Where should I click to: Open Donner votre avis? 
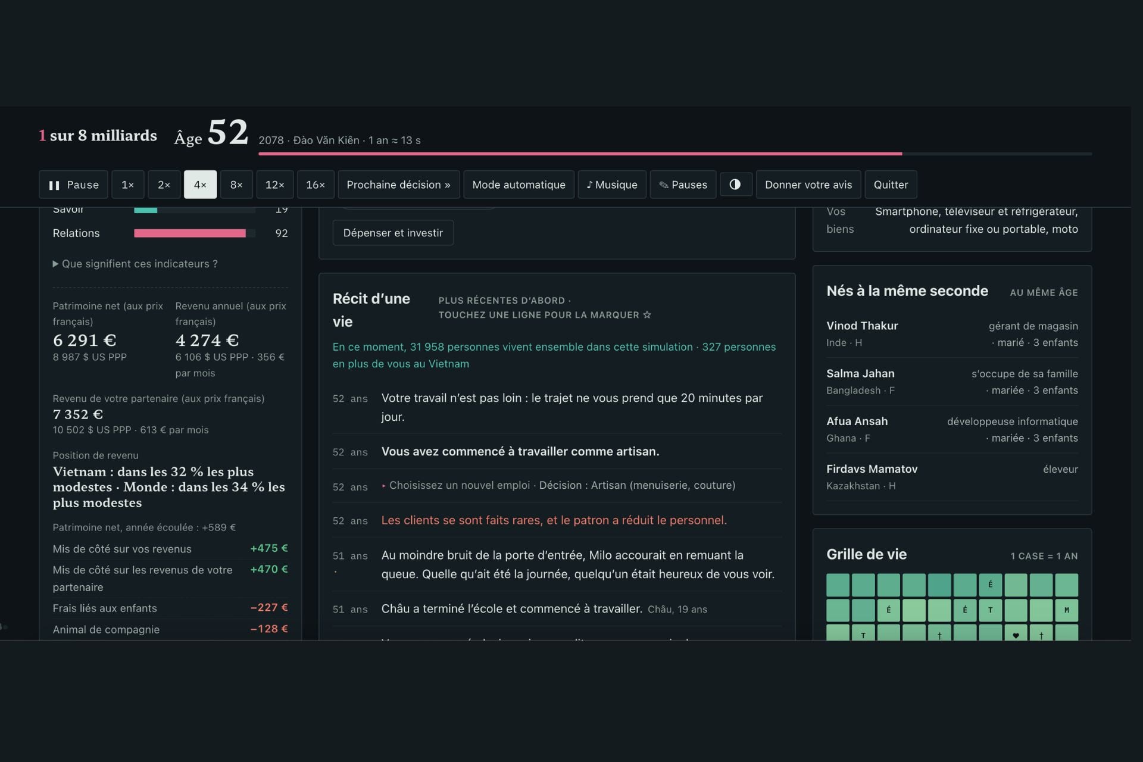808,185
